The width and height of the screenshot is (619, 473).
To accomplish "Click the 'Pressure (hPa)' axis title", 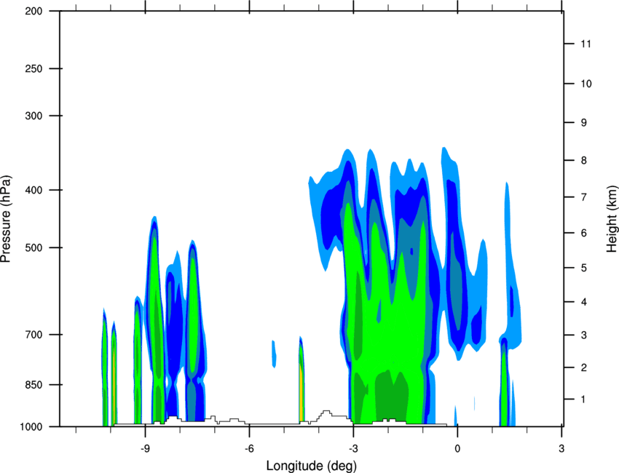I will tap(6, 219).
